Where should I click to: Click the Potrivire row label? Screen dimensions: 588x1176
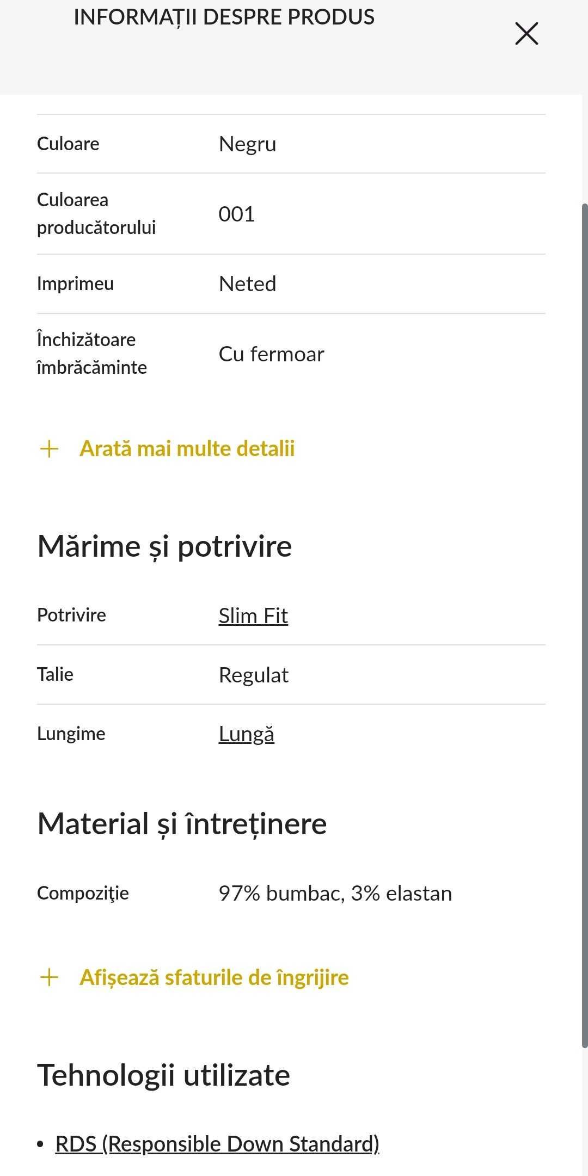pos(71,615)
